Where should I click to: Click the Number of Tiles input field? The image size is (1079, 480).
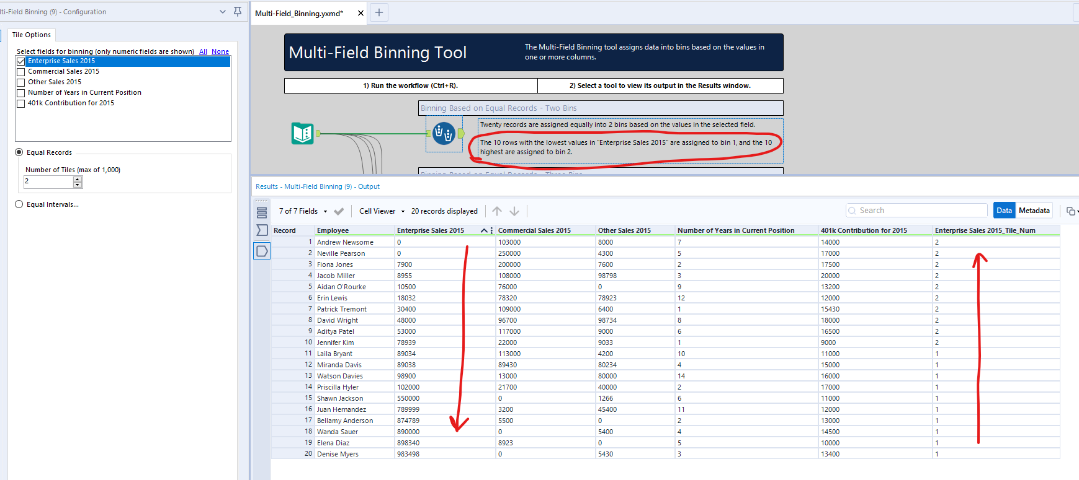click(48, 181)
